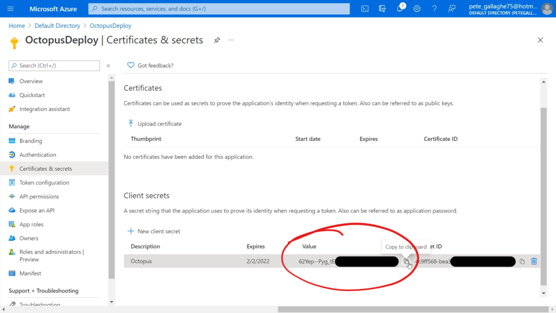Image resolution: width=556 pixels, height=313 pixels.
Task: Open the account avatar menu
Action: (547, 9)
